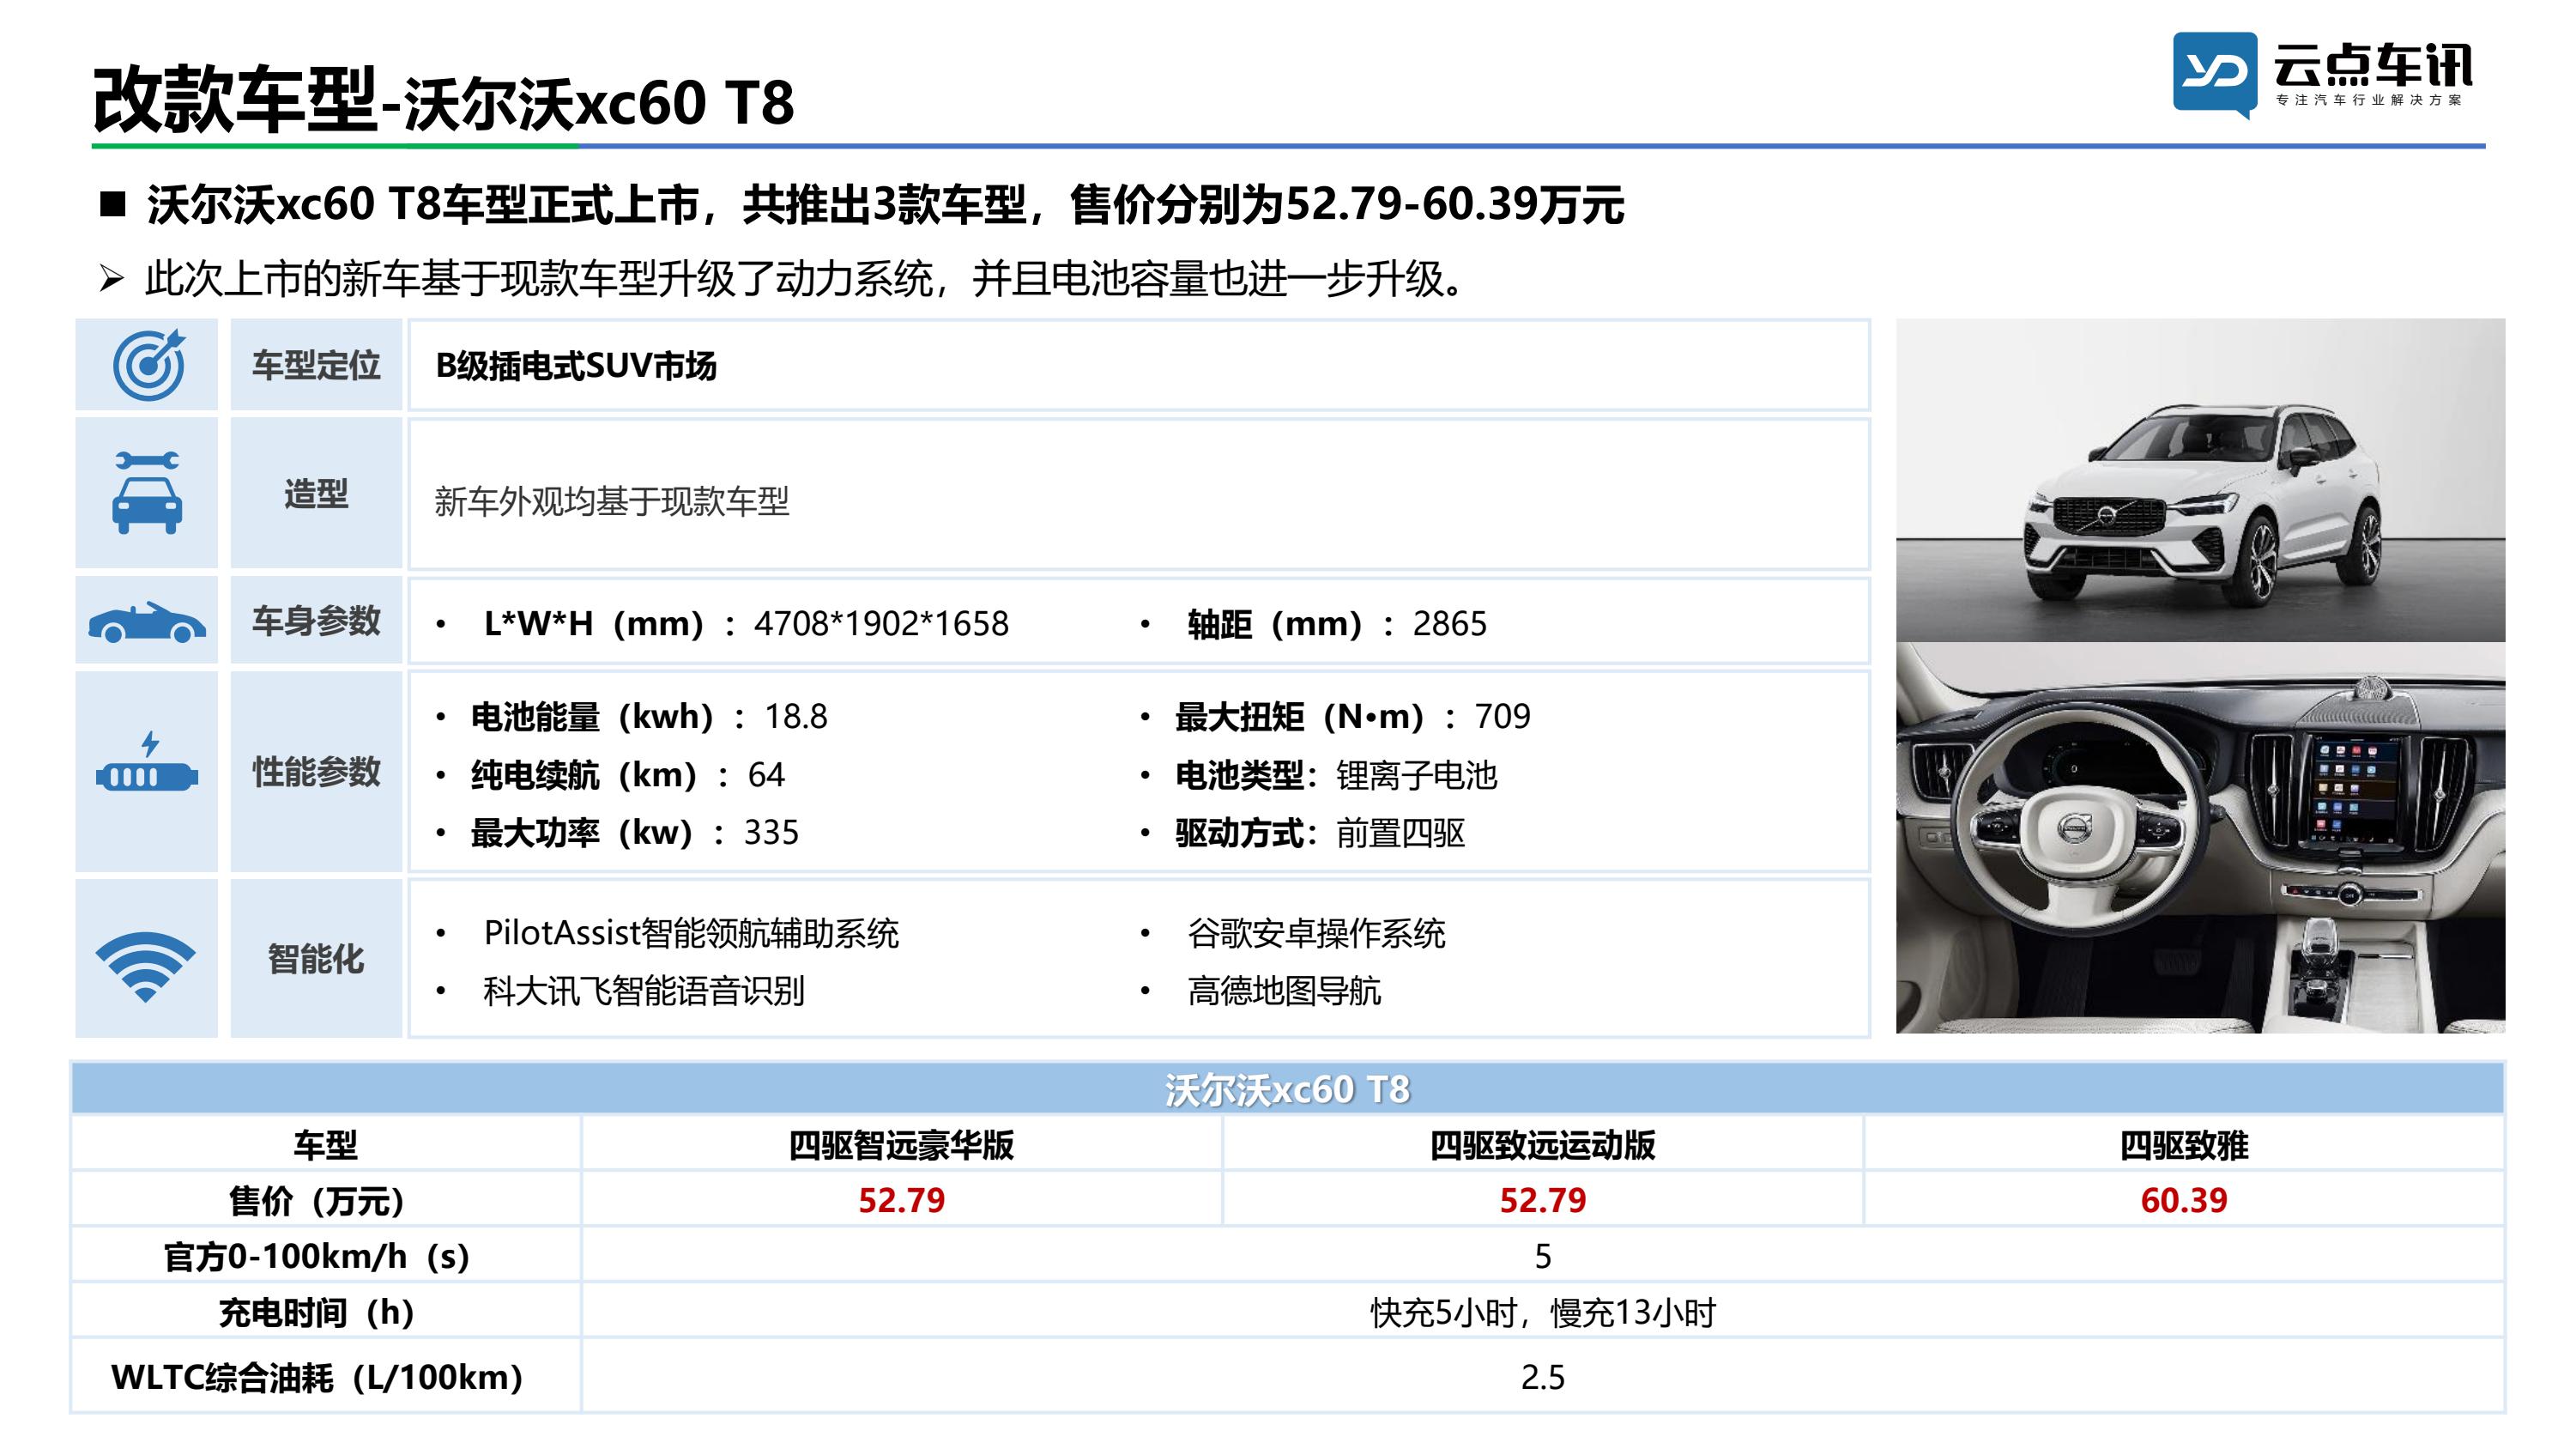This screenshot has width=2576, height=1449.
Task: Click the electric range value 64
Action: click(x=766, y=774)
